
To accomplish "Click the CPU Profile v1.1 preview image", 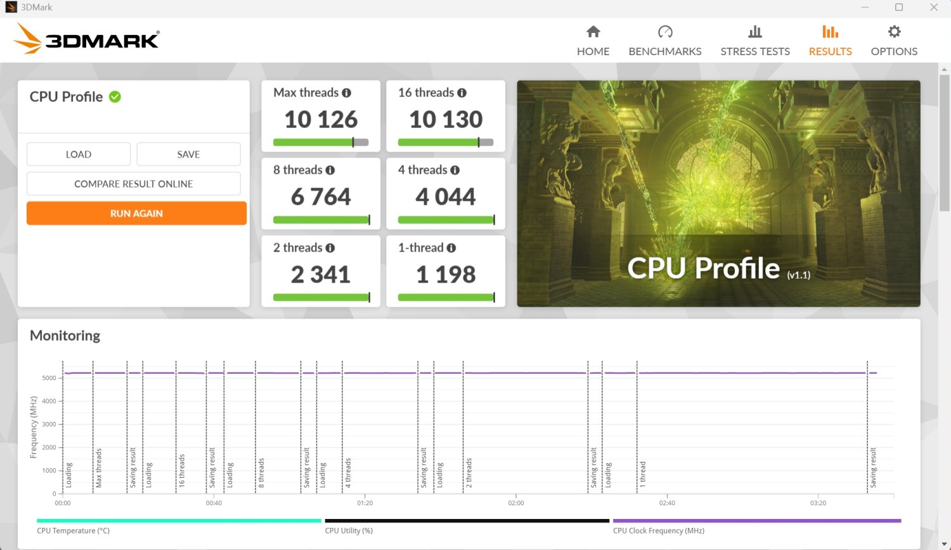I will click(718, 193).
